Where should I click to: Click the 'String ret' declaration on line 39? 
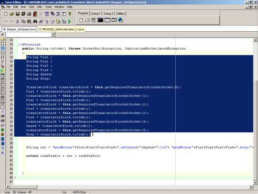coord(36,147)
